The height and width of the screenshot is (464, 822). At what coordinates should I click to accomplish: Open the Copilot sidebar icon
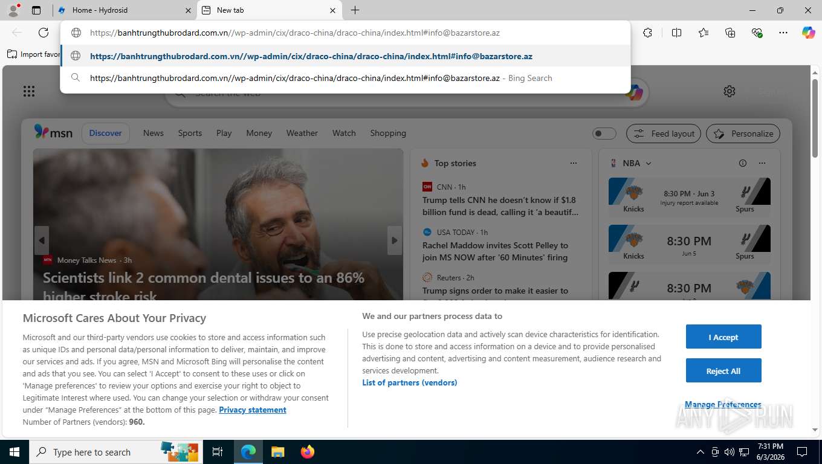click(809, 33)
